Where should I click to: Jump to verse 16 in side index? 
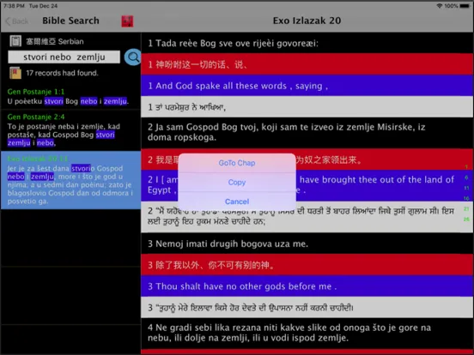coord(466,198)
